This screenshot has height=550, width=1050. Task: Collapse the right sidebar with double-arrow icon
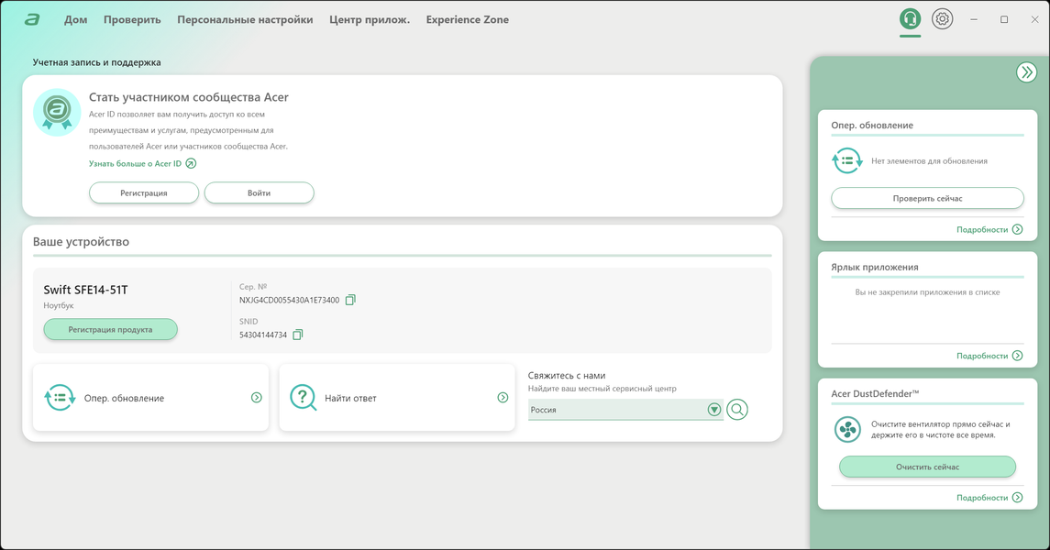(1026, 72)
